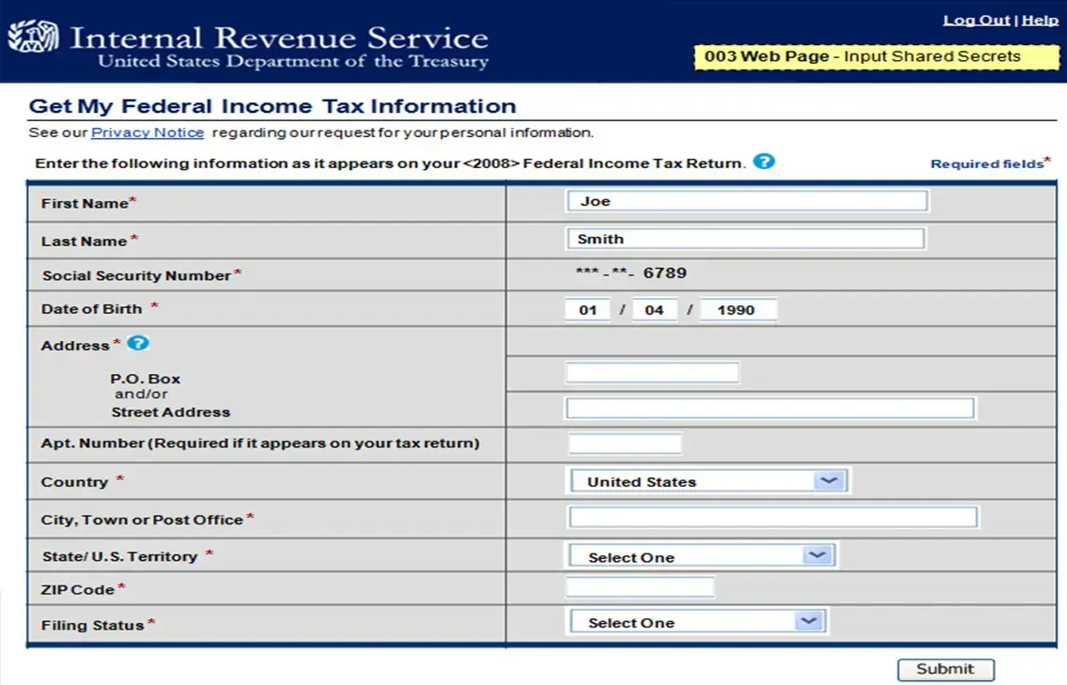Screen dimensions: 1067x685
Task: Click the Last Name field containing Smith
Action: [746, 239]
